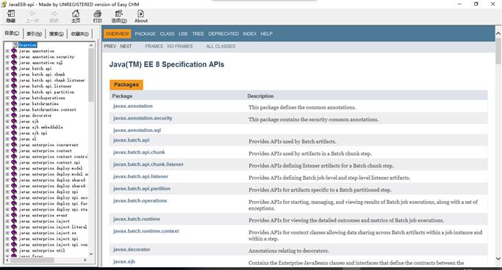Open the DEPRECATED navigation item
This screenshot has width=502, height=270.
tap(223, 34)
